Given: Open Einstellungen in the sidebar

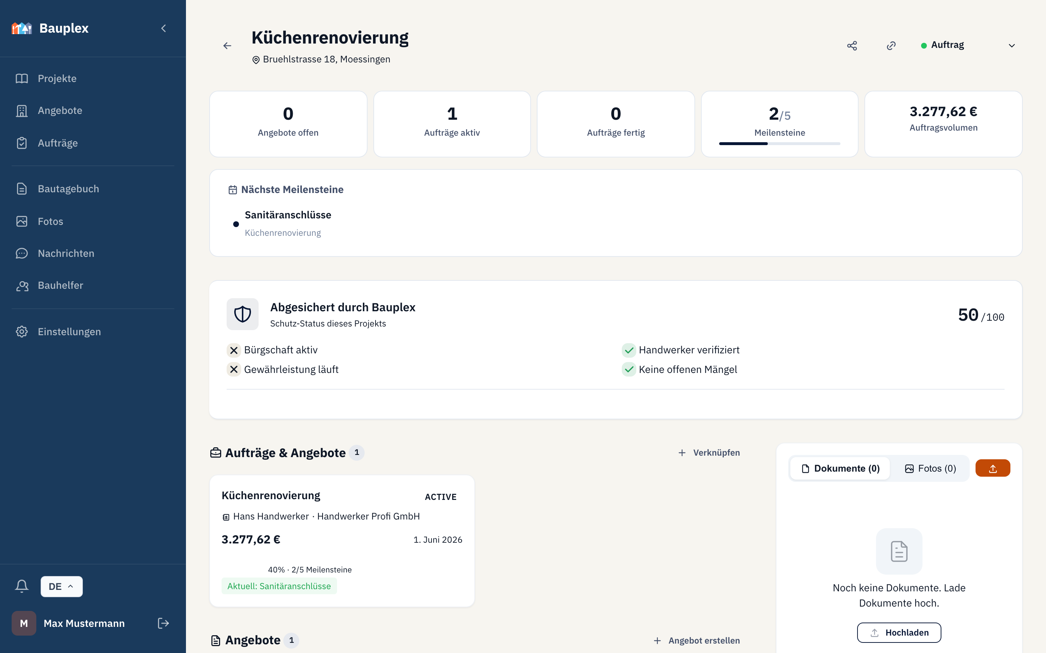Looking at the screenshot, I should coord(93,332).
